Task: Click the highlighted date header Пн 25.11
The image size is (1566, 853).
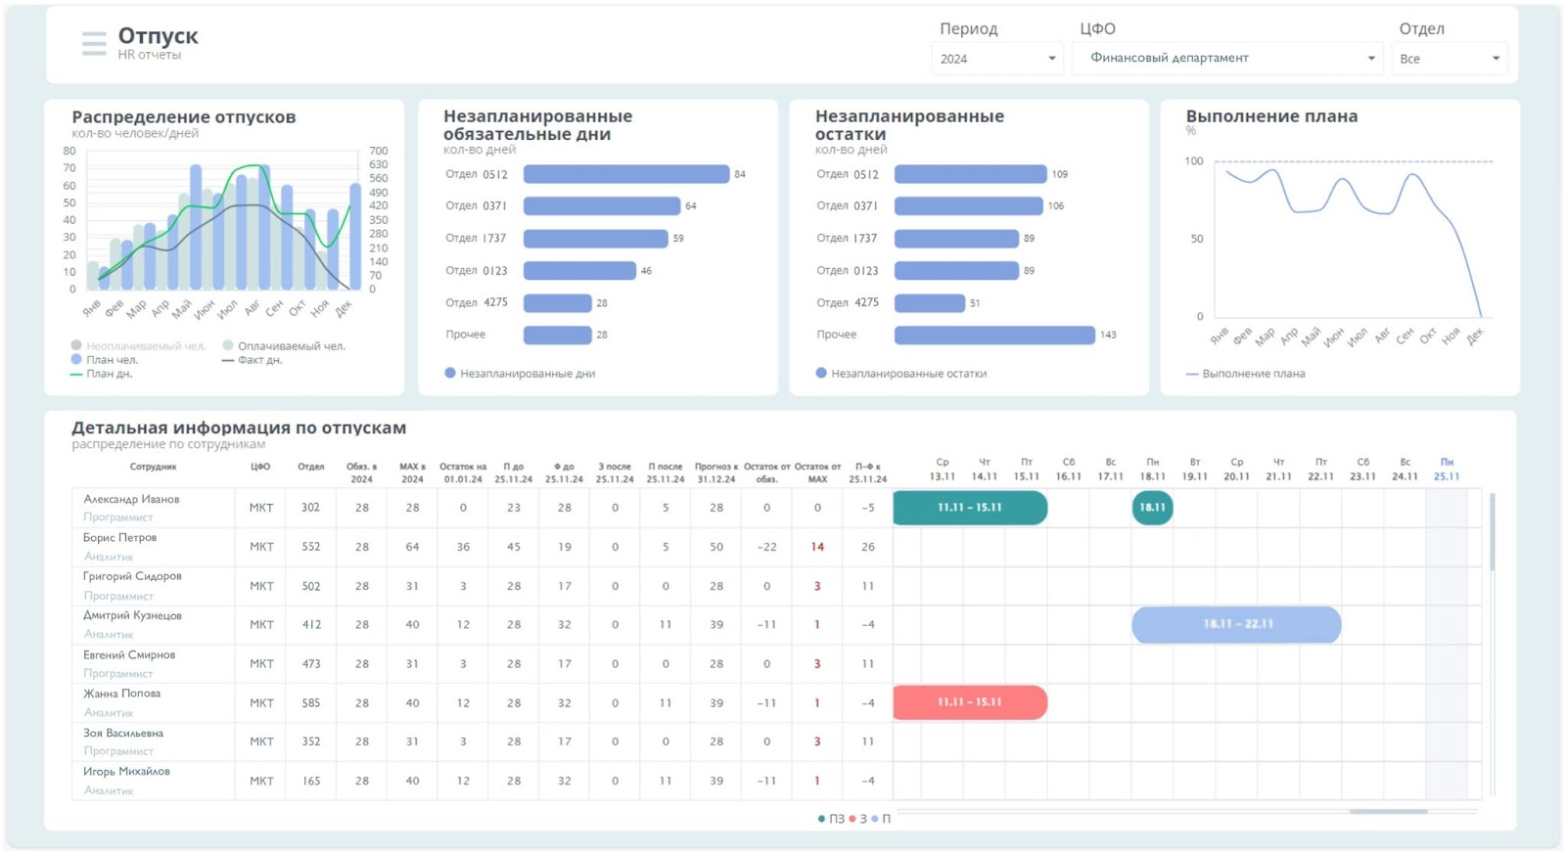Action: (1447, 470)
